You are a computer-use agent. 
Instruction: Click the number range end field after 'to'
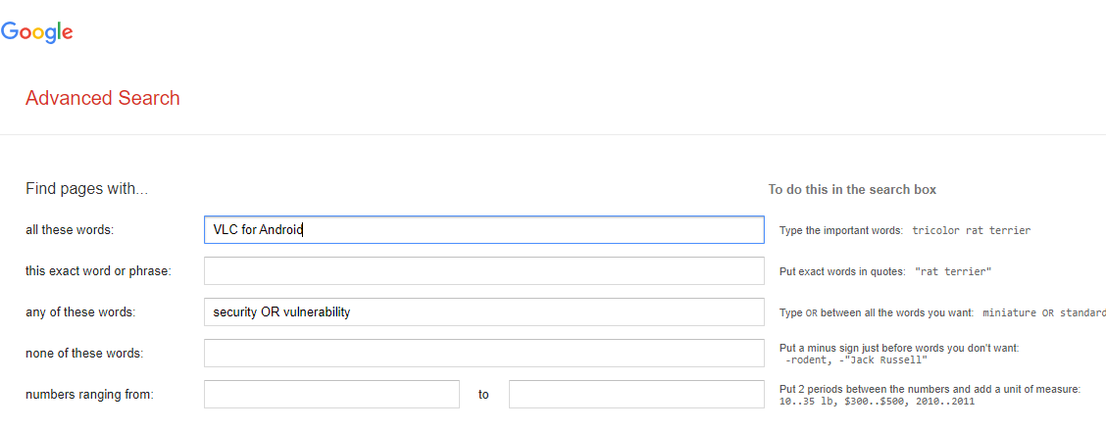[x=636, y=394]
